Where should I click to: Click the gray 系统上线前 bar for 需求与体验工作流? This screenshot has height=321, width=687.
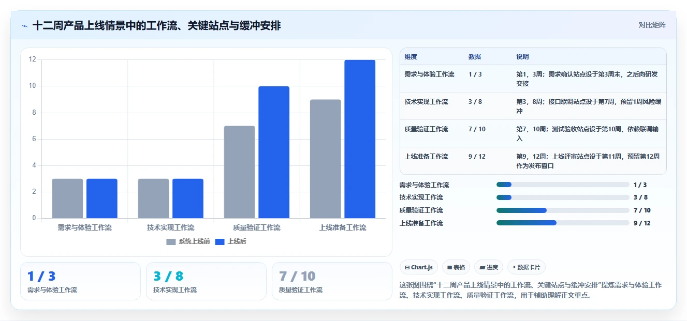tap(67, 198)
